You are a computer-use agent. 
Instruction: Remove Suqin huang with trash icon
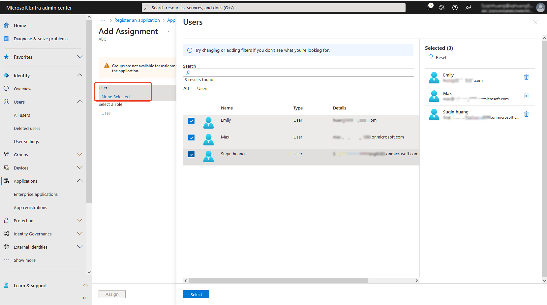(x=526, y=114)
